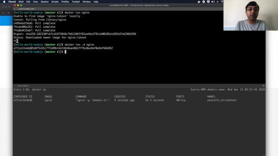This screenshot has height=156, width=278.
Task: Click the last terminal prompt with cursor
Action: [40, 52]
